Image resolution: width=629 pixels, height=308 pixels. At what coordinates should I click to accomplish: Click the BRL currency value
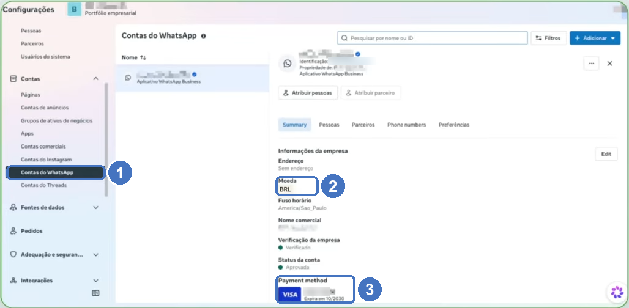pos(285,189)
